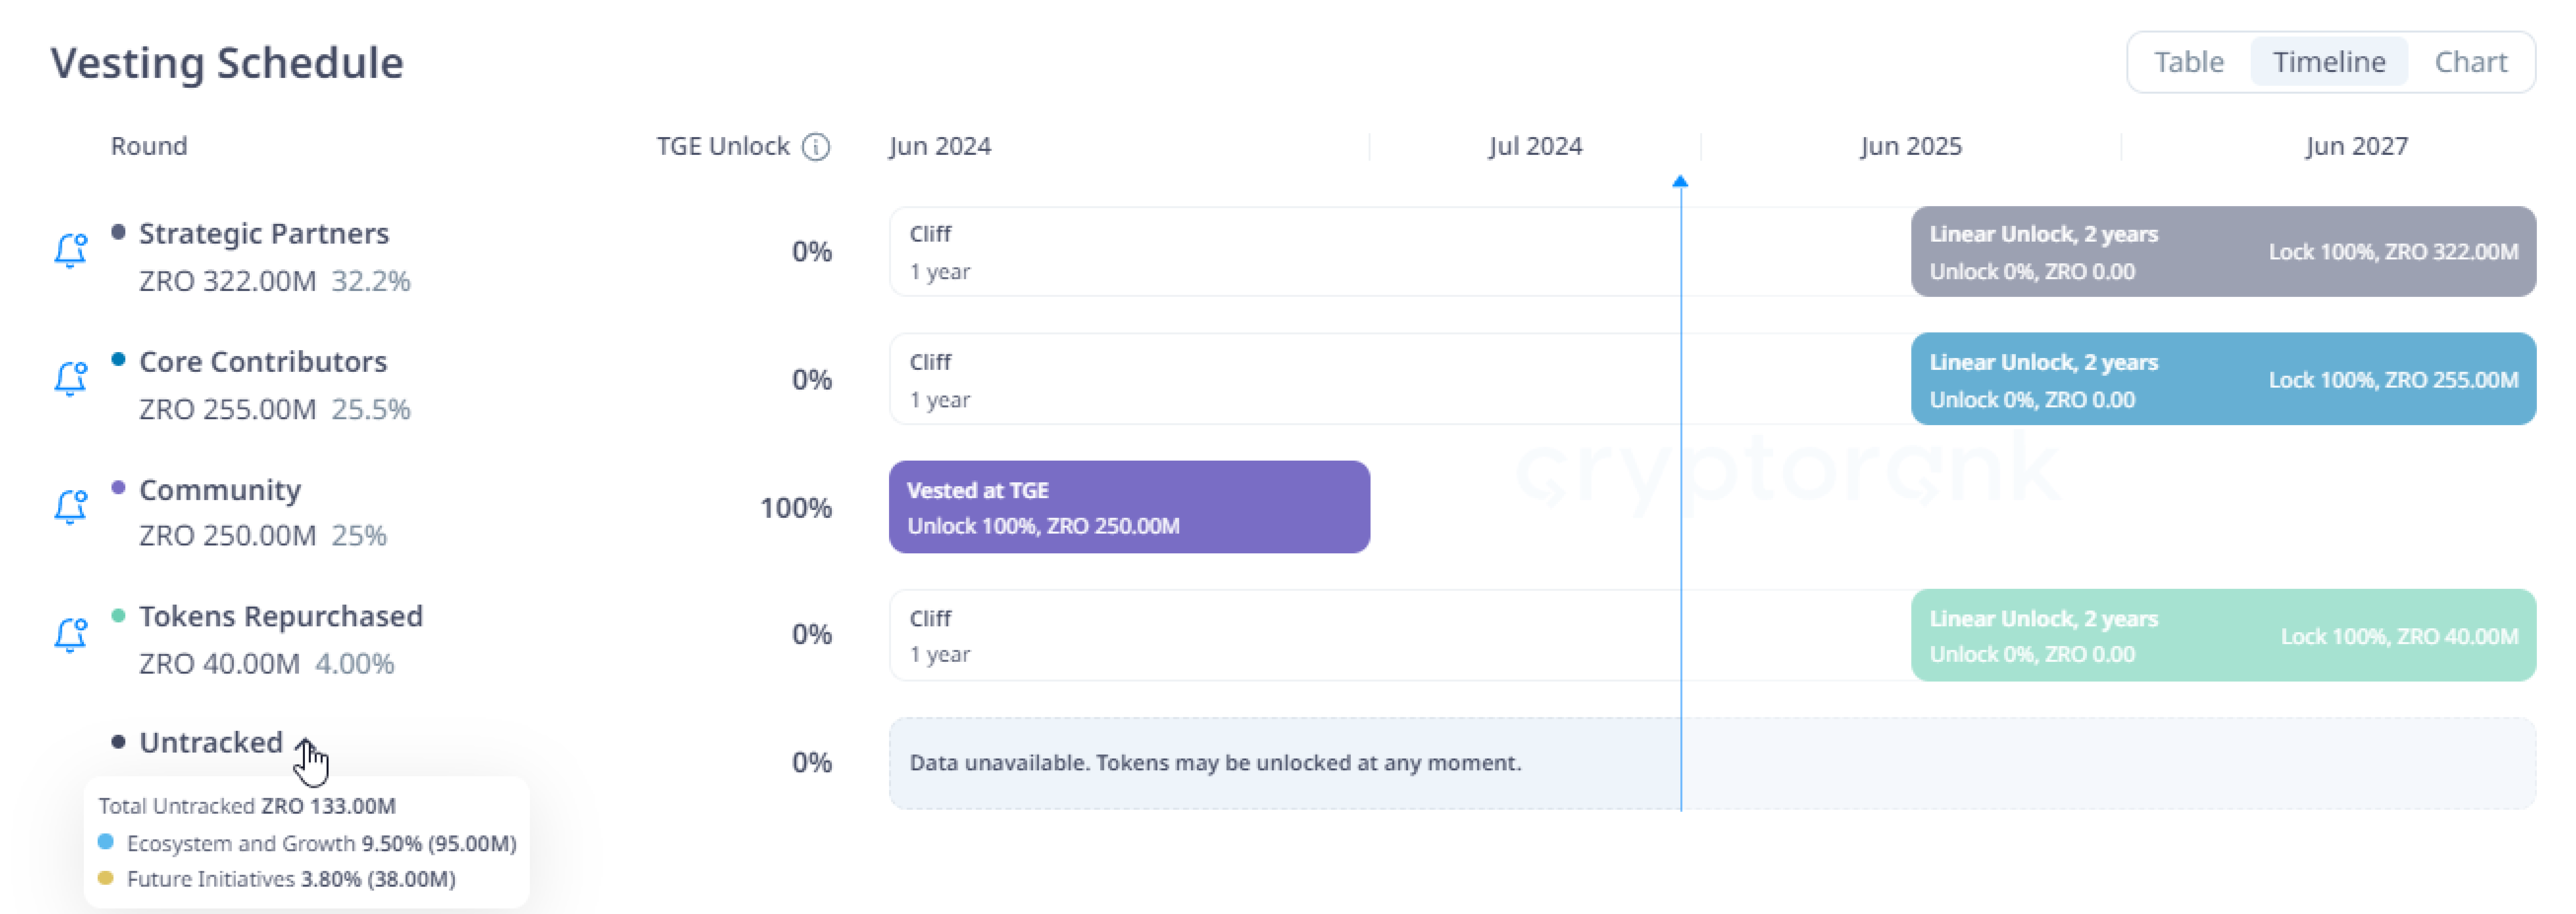Click the current date timeline marker arrow
The image size is (2576, 914).
(x=1680, y=181)
